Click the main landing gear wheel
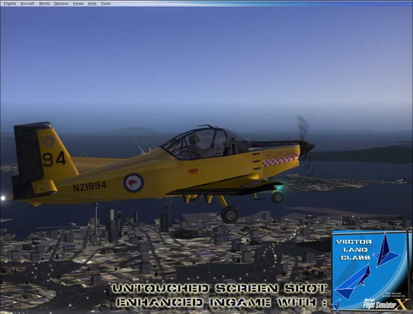The height and width of the screenshot is (314, 413). (x=229, y=214)
